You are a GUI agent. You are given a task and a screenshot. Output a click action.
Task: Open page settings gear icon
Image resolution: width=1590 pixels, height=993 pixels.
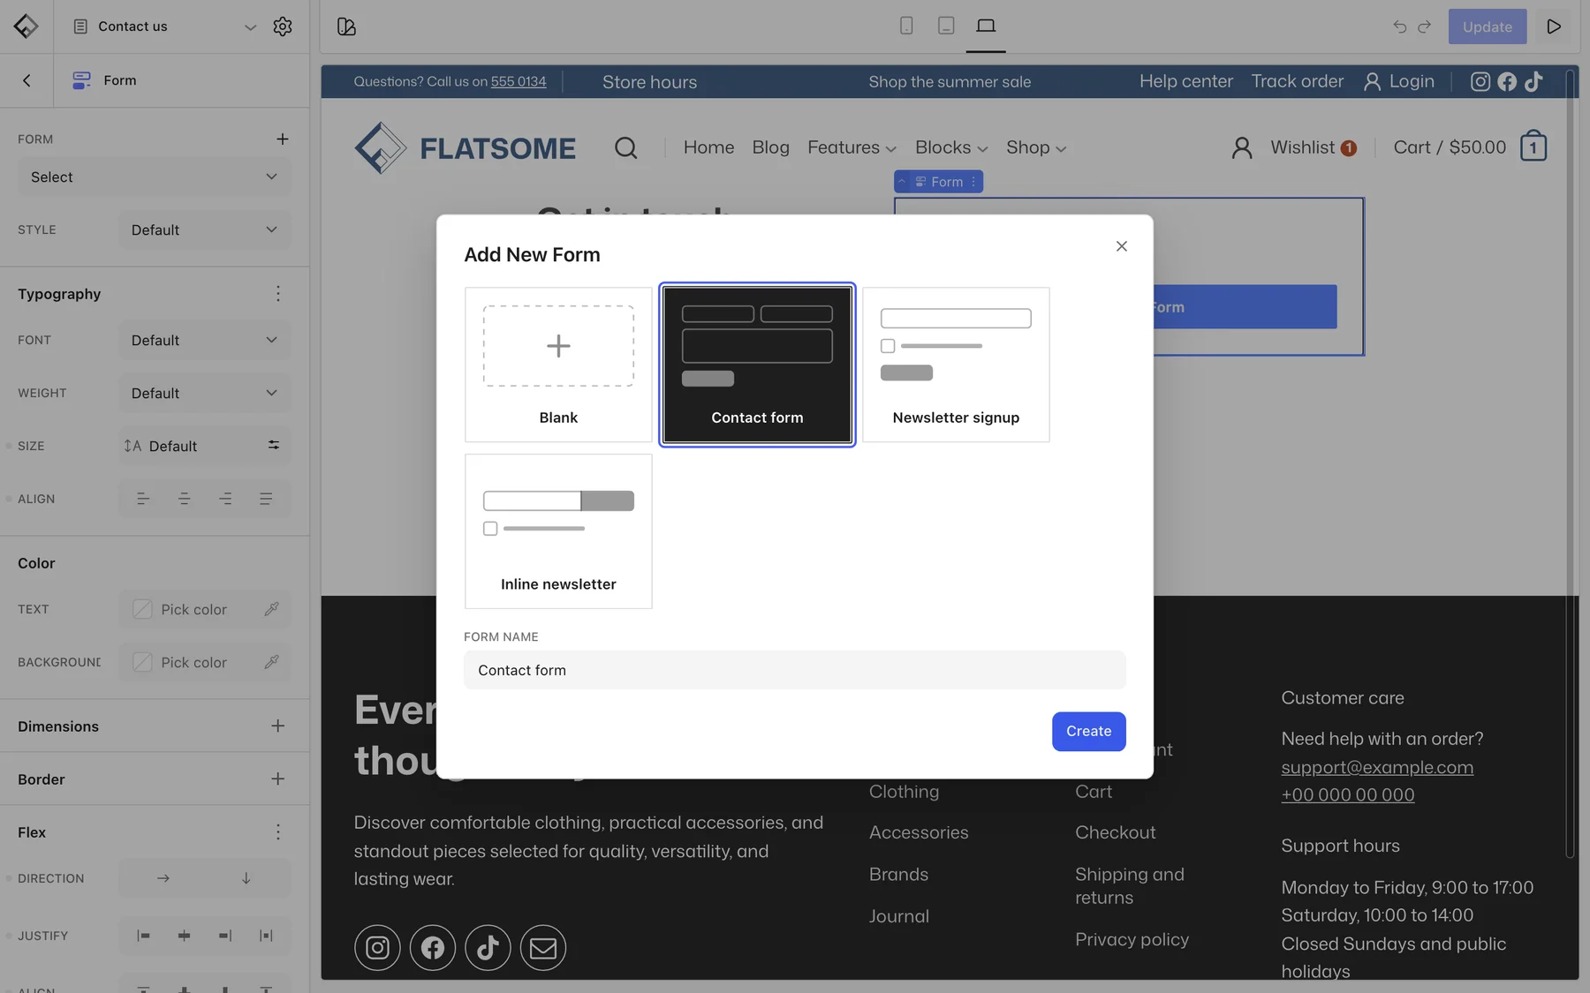pyautogui.click(x=283, y=26)
